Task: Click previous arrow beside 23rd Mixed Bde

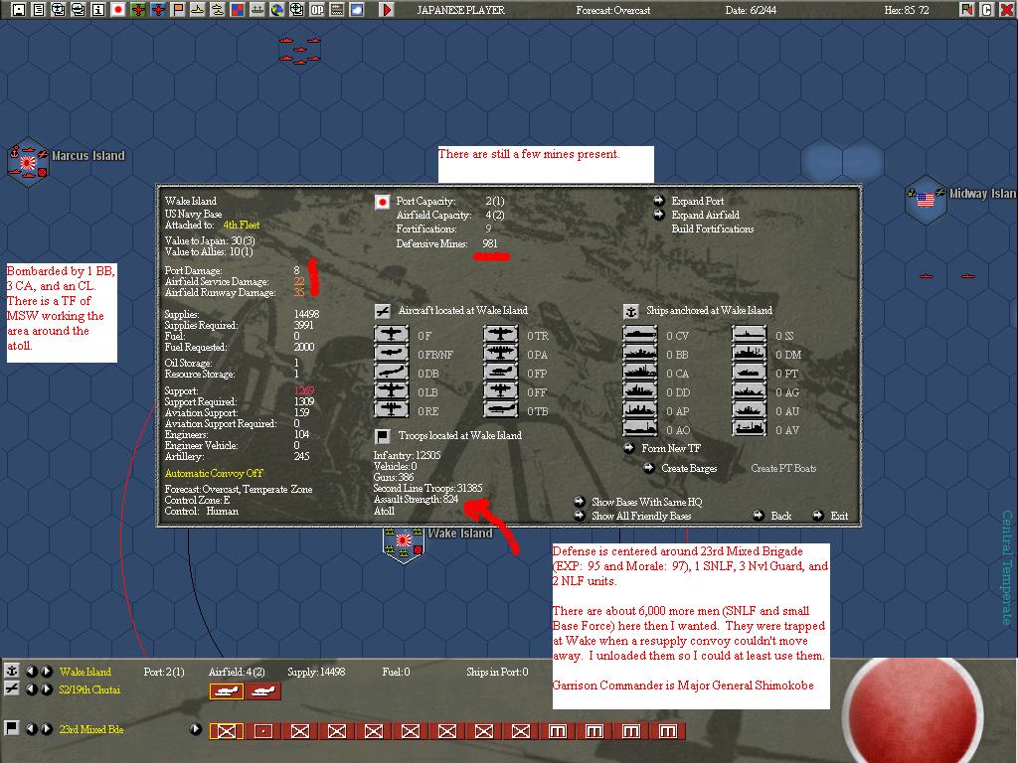Action: pyautogui.click(x=31, y=728)
